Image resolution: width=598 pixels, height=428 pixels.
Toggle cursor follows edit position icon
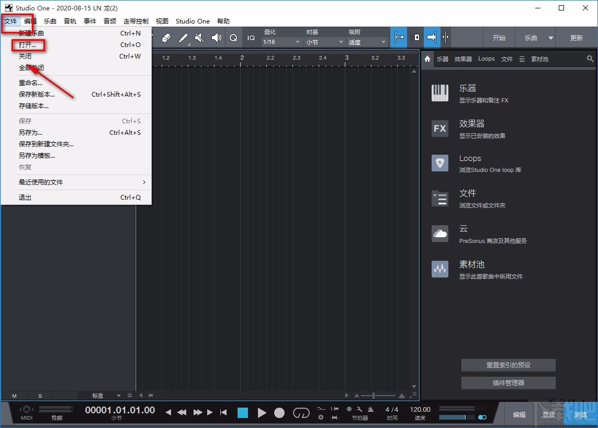point(445,37)
